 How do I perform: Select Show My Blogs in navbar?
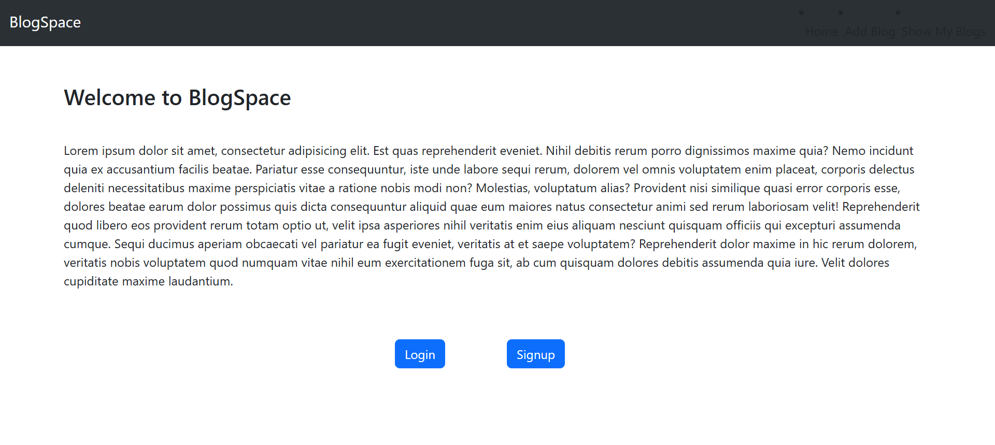coord(943,32)
